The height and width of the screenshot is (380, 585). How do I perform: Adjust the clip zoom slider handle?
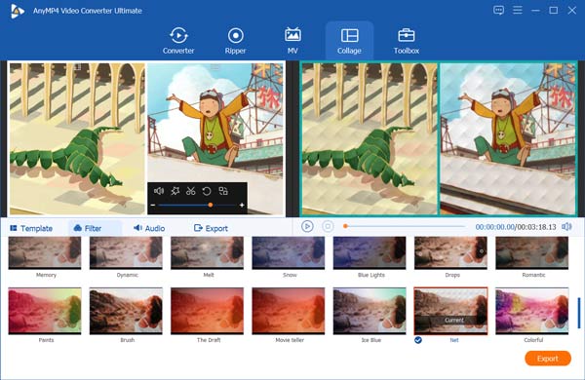click(x=211, y=206)
